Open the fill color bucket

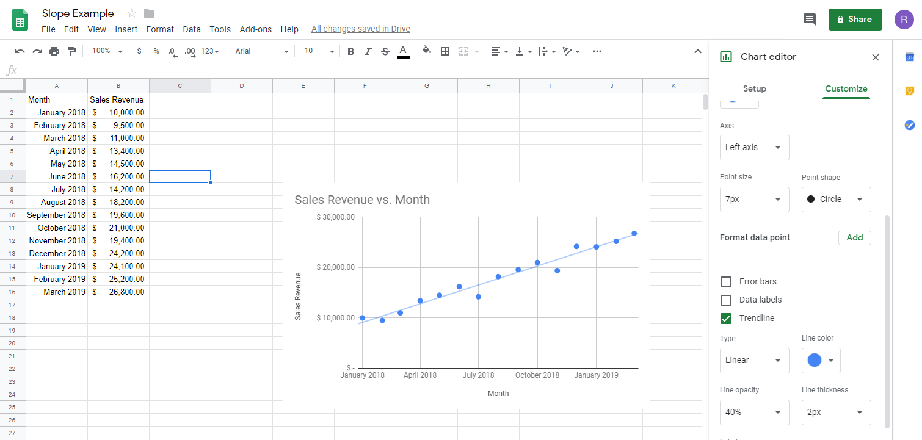tap(427, 51)
